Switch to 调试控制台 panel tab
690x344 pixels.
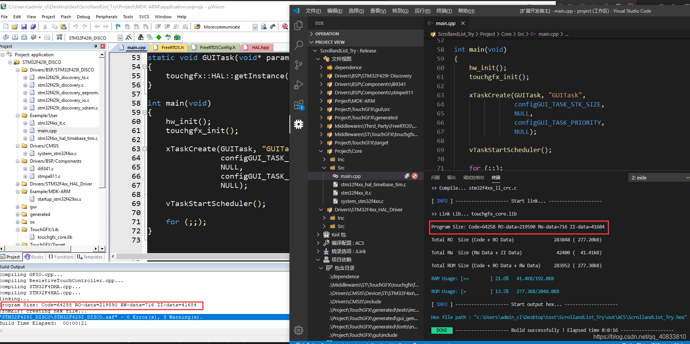pos(474,178)
